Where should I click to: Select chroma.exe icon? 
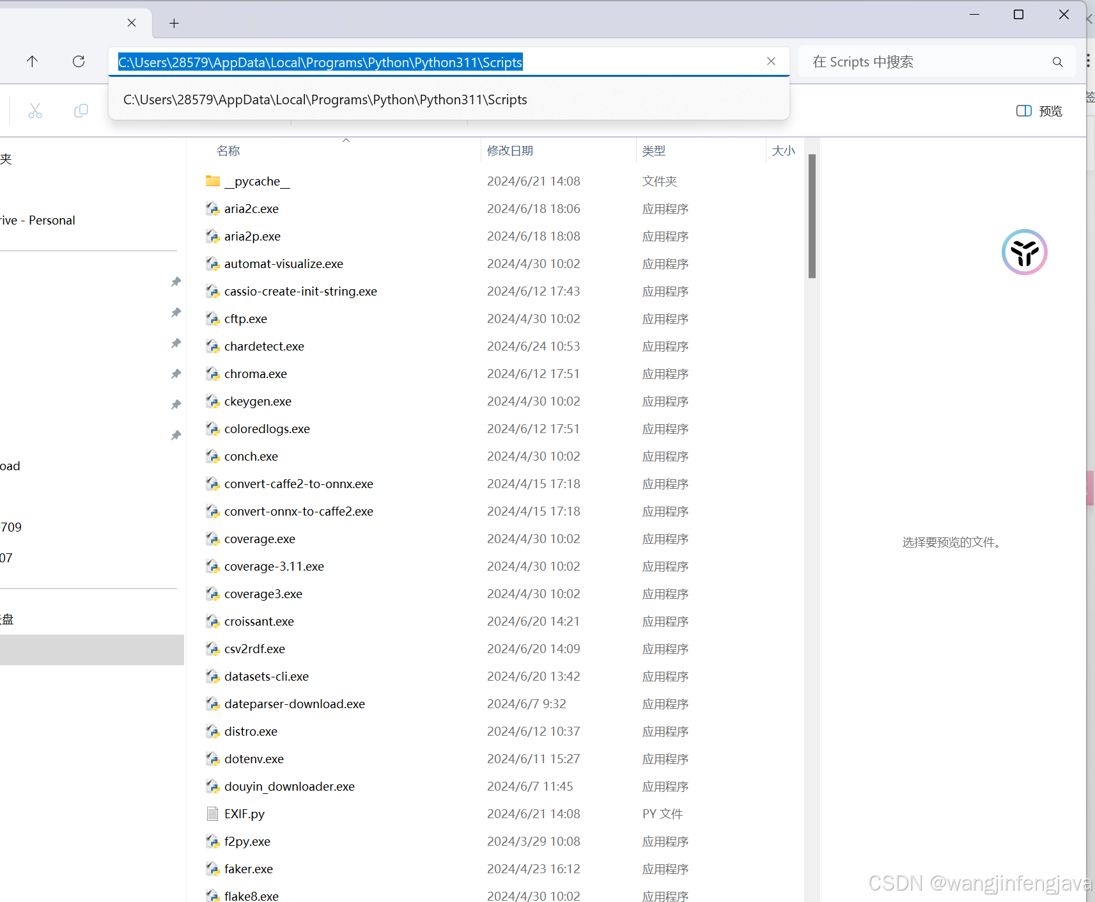click(x=213, y=374)
